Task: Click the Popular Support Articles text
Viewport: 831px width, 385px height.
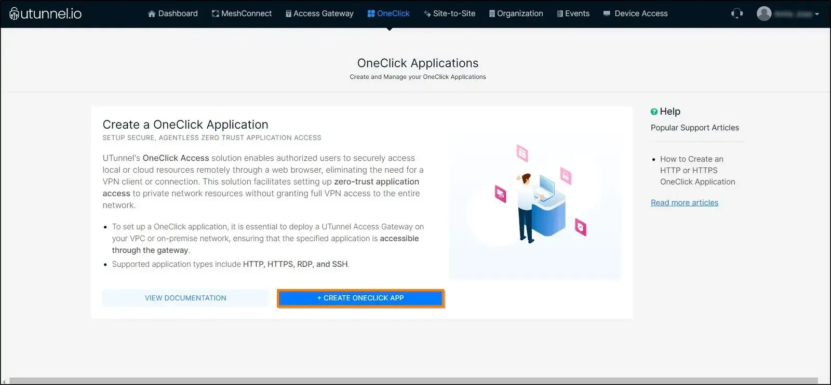Action: [x=695, y=128]
